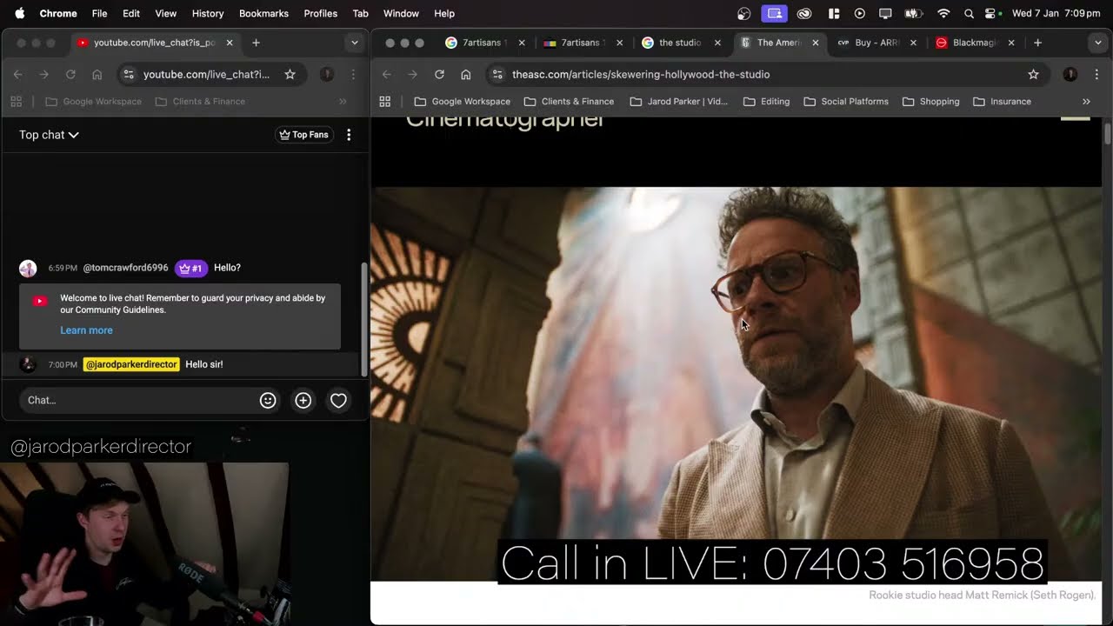Click the #1 crown badge in chat
1113x626 pixels.
point(190,268)
